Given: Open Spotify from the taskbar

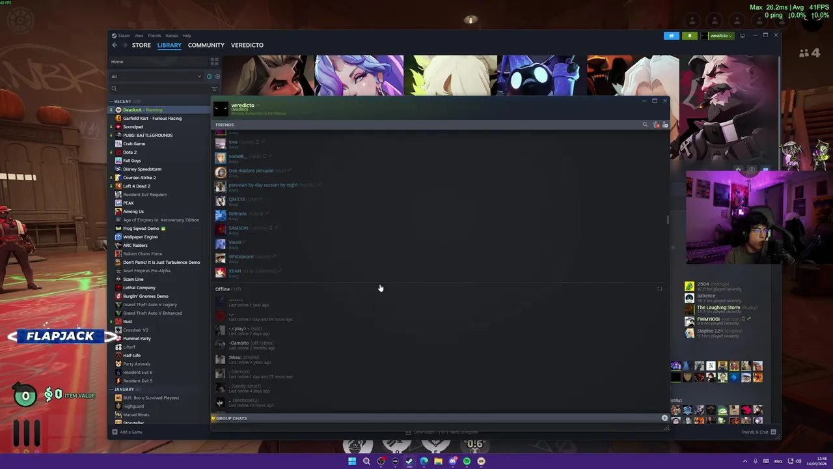Looking at the screenshot, I should (467, 461).
